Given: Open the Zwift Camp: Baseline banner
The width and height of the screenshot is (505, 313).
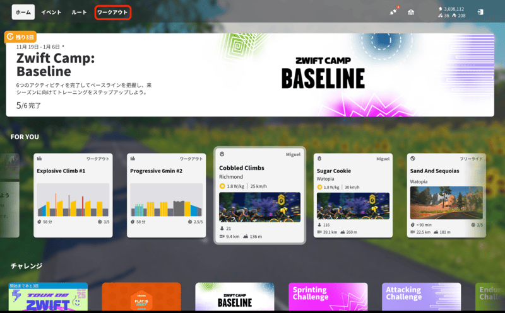Looking at the screenshot, I should click(250, 75).
